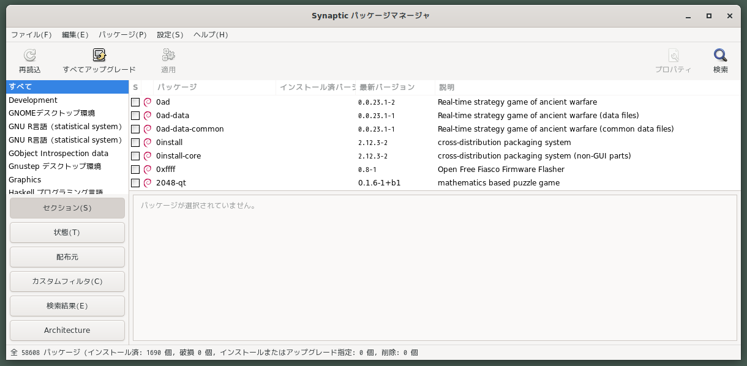
Task: Click the 再読込 reload icon
Action: [29, 56]
